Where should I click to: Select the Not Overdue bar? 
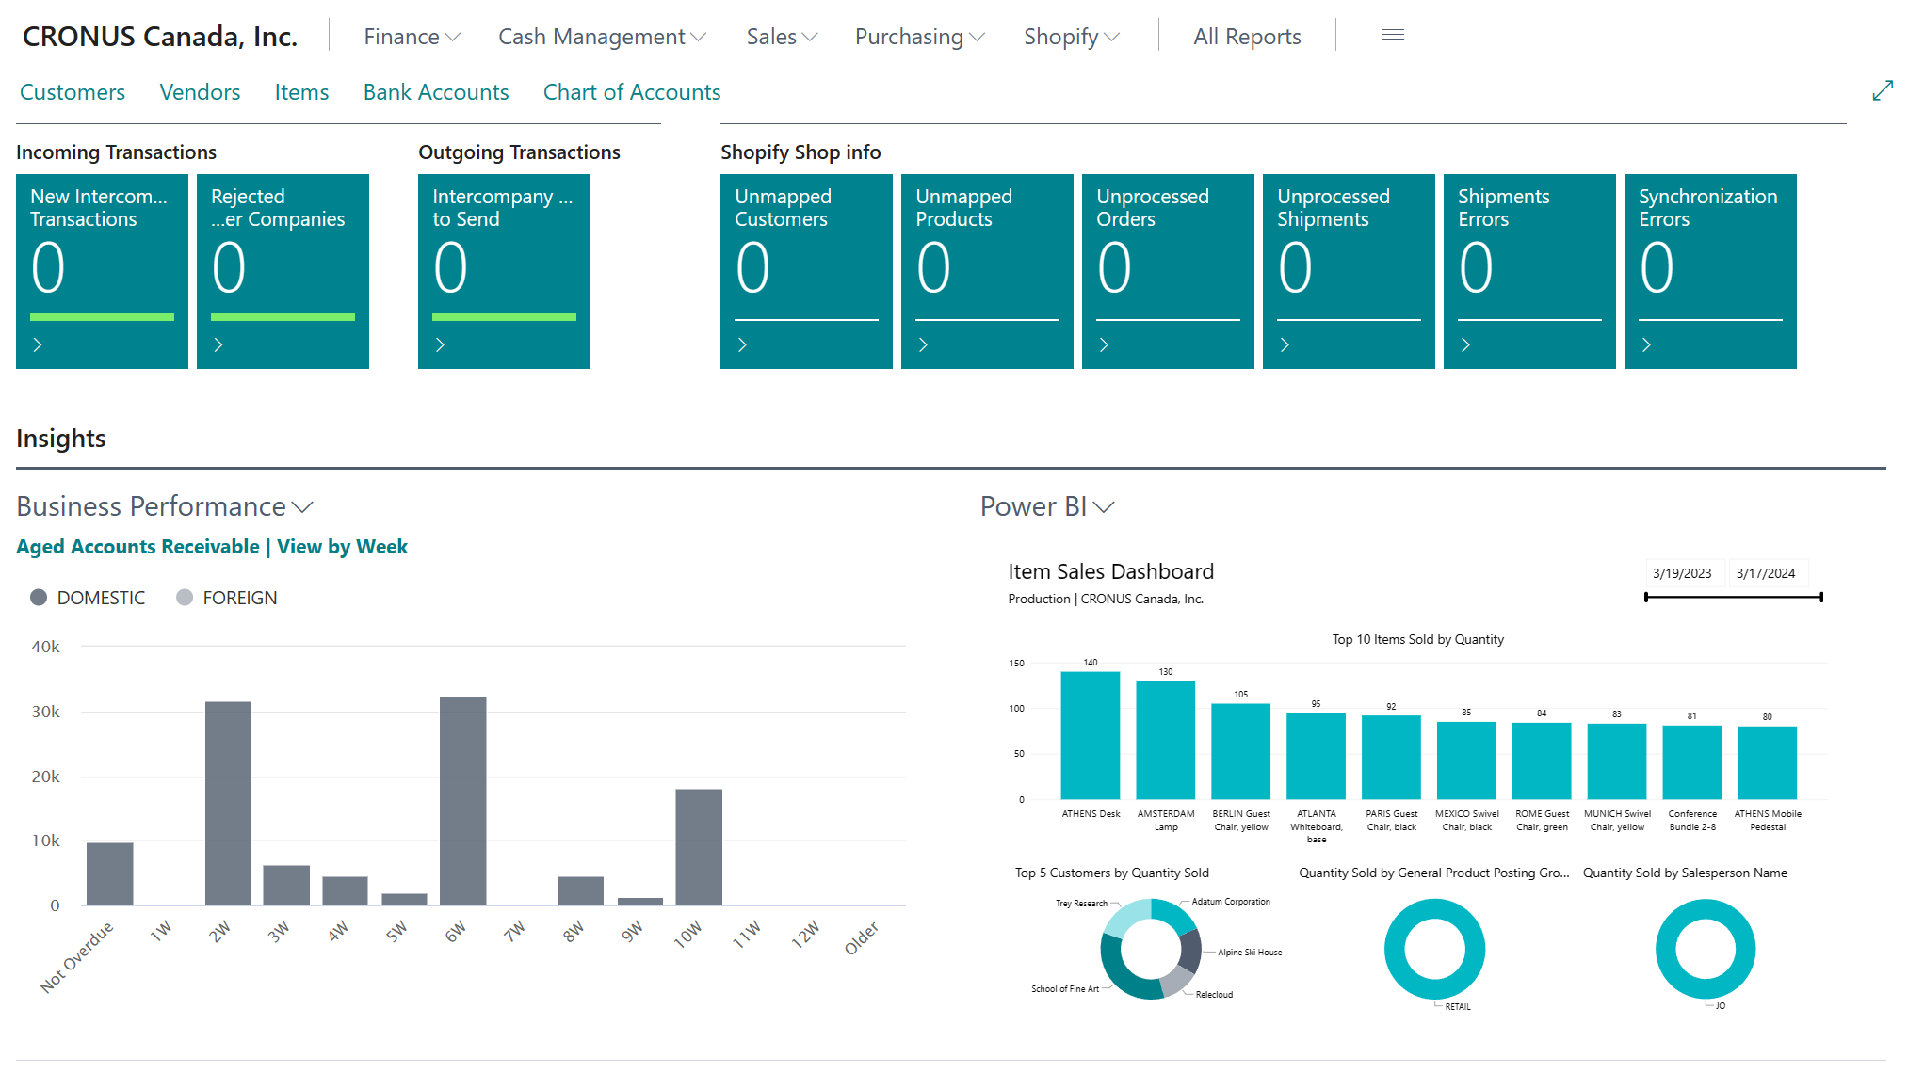[110, 873]
